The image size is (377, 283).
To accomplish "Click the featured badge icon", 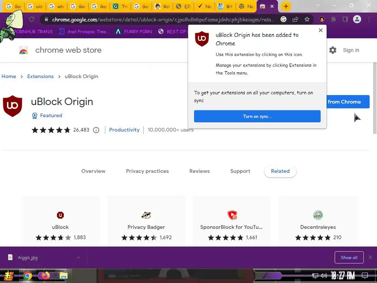I will tap(35, 116).
